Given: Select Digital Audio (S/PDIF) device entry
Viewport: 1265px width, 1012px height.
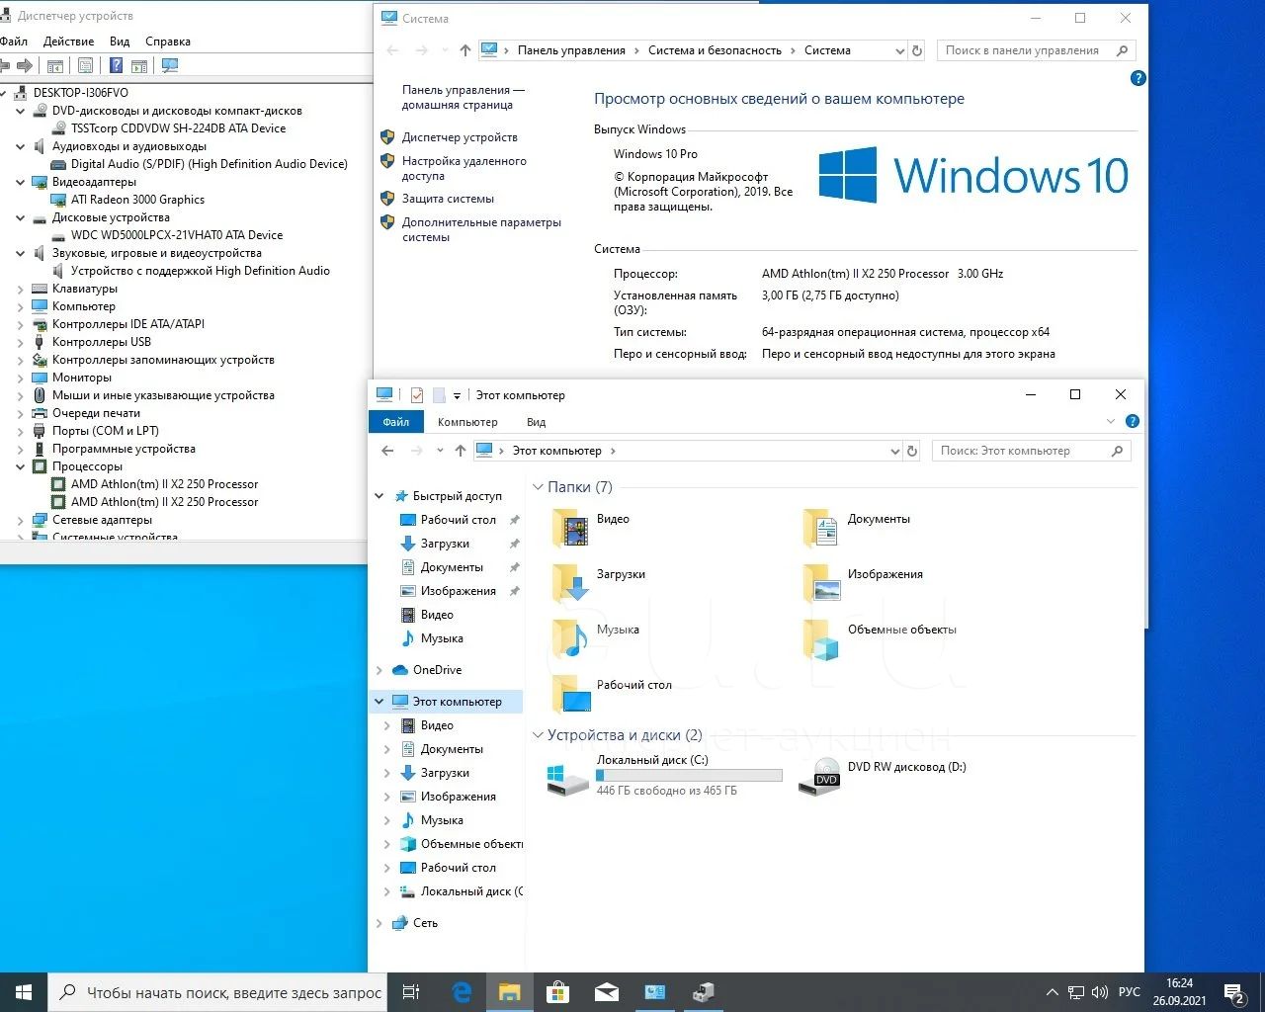Looking at the screenshot, I should [210, 164].
